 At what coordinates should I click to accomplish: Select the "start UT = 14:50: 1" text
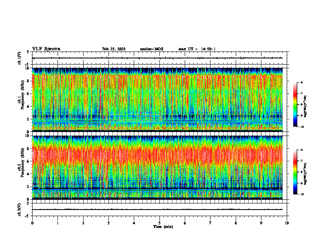tap(197, 49)
